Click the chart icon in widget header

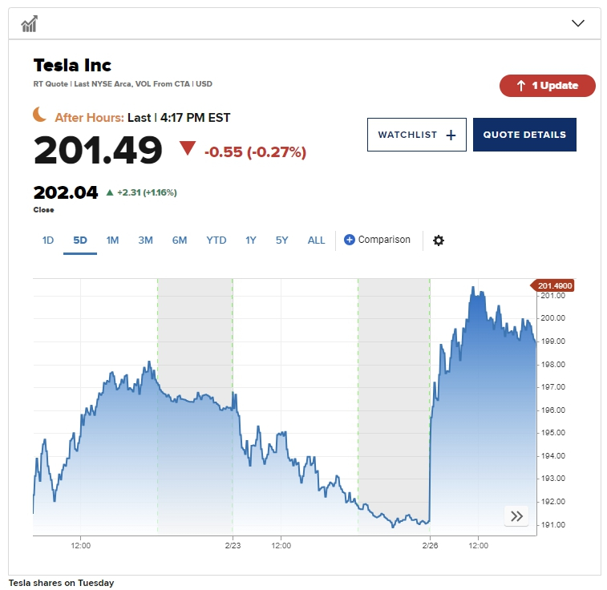(30, 24)
